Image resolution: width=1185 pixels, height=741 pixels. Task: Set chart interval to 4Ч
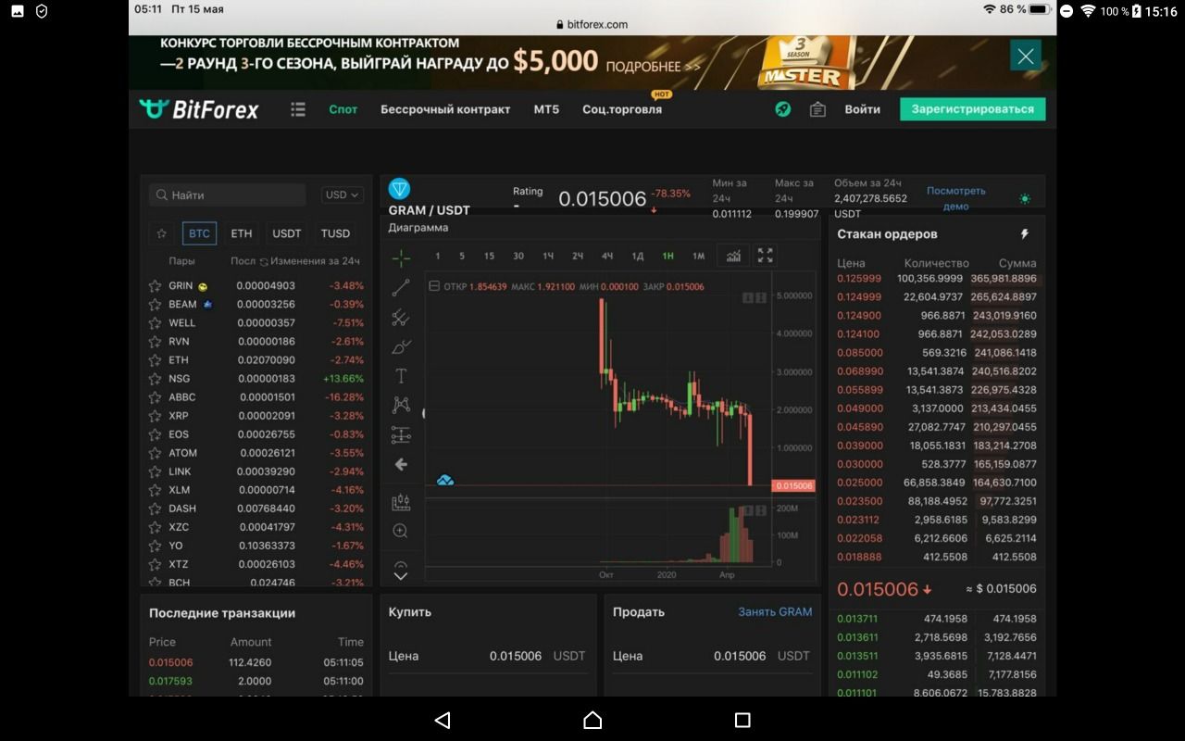pos(607,257)
